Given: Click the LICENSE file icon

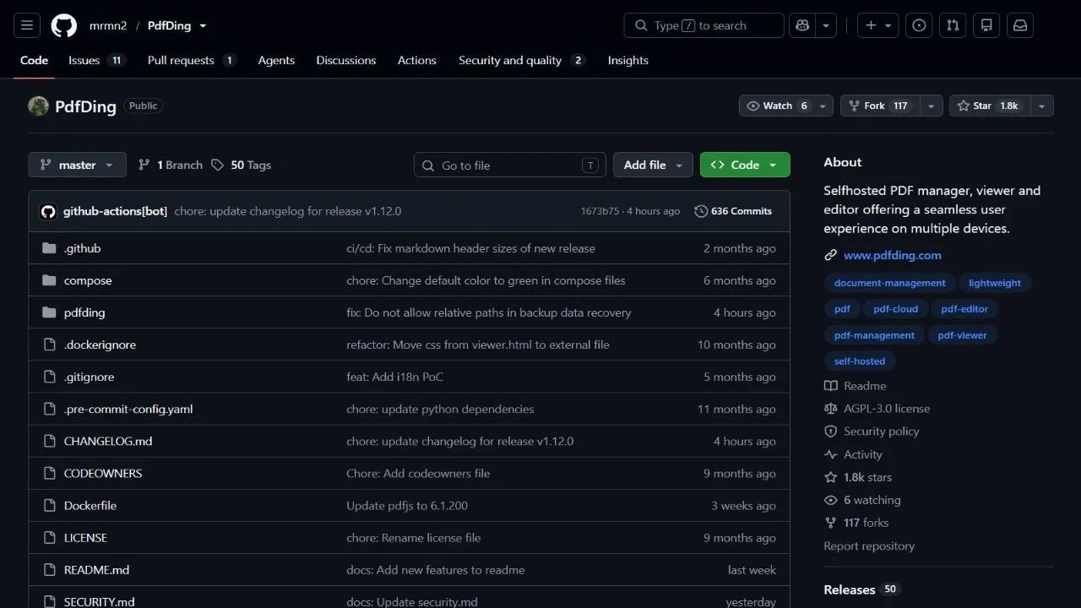Looking at the screenshot, I should (49, 537).
